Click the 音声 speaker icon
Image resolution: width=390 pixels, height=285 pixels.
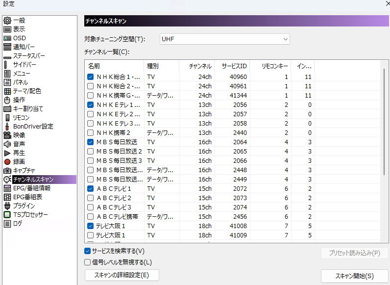pyautogui.click(x=7, y=144)
